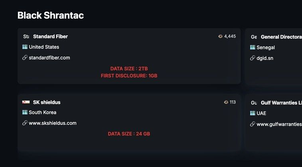Click the Standard Fiber card title
The width and height of the screenshot is (302, 167).
[x=50, y=36]
